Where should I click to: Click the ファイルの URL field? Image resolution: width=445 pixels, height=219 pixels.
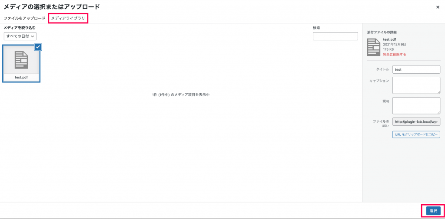pyautogui.click(x=416, y=121)
